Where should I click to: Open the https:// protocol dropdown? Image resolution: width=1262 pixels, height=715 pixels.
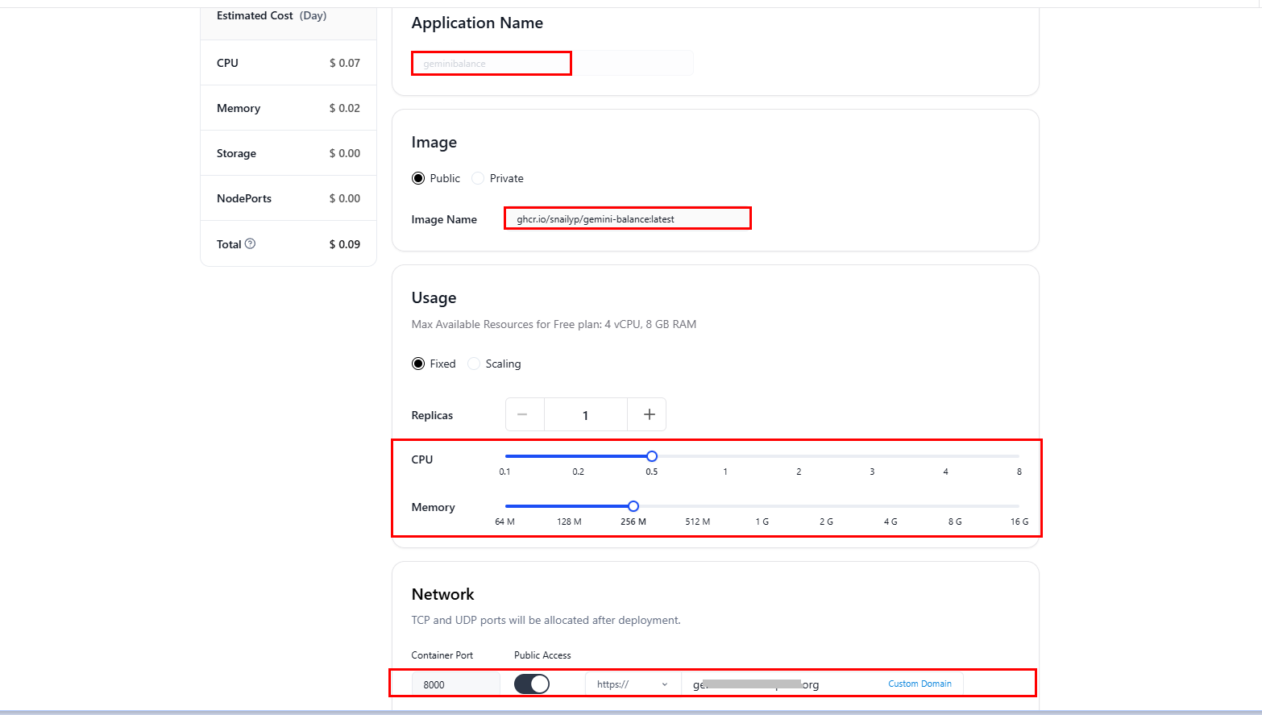point(633,683)
